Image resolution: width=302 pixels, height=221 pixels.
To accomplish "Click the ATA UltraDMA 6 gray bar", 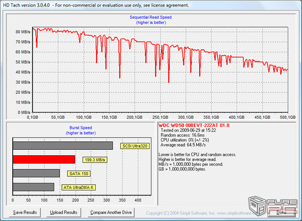I will coord(34,187).
